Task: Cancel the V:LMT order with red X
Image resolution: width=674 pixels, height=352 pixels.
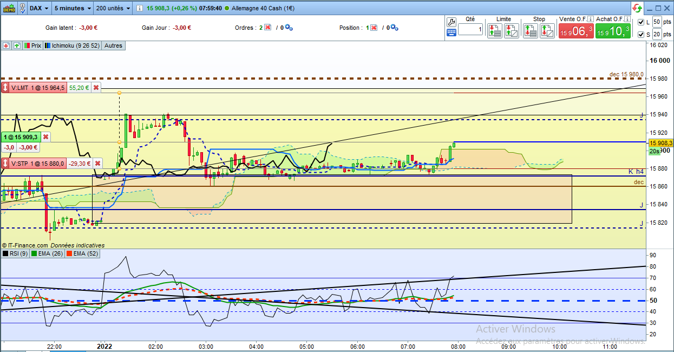Action: tap(96, 87)
